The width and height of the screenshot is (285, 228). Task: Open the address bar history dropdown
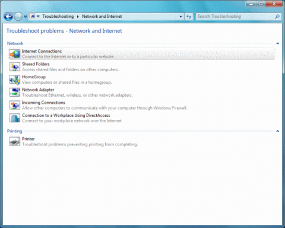coord(180,17)
